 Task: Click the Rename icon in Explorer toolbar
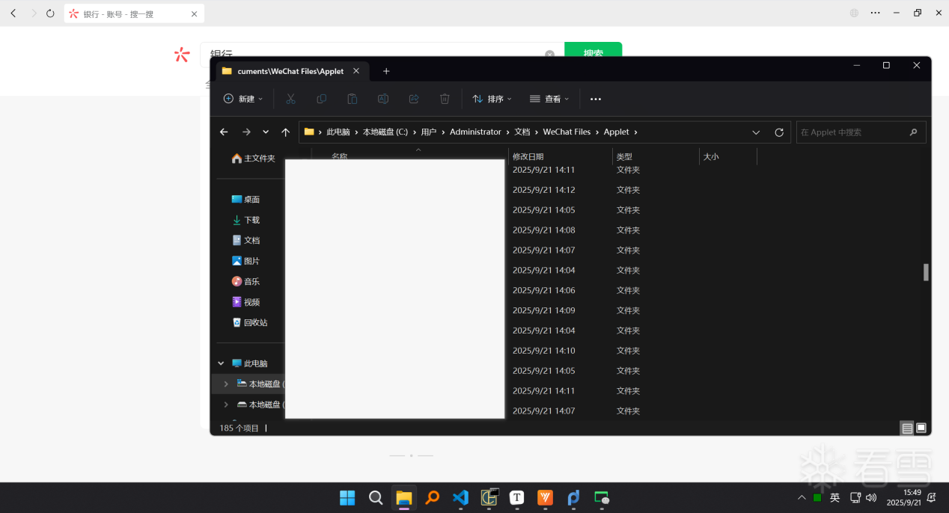tap(382, 99)
